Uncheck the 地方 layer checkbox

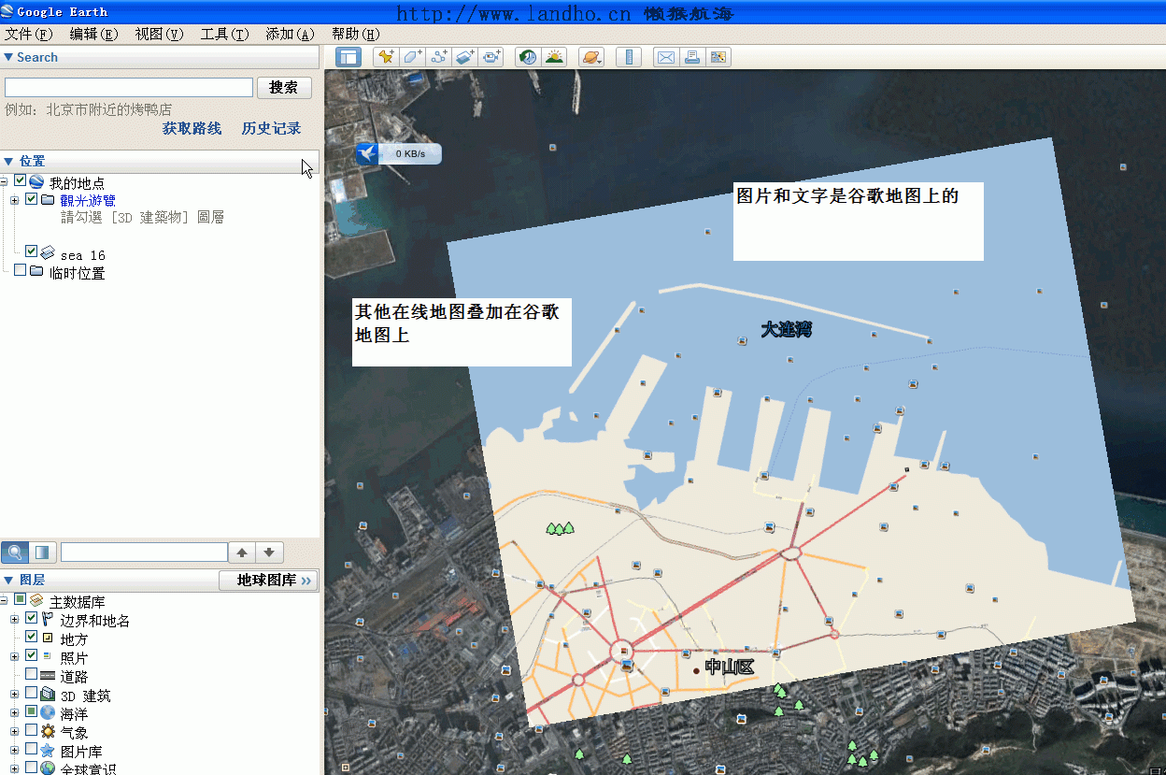pos(32,637)
